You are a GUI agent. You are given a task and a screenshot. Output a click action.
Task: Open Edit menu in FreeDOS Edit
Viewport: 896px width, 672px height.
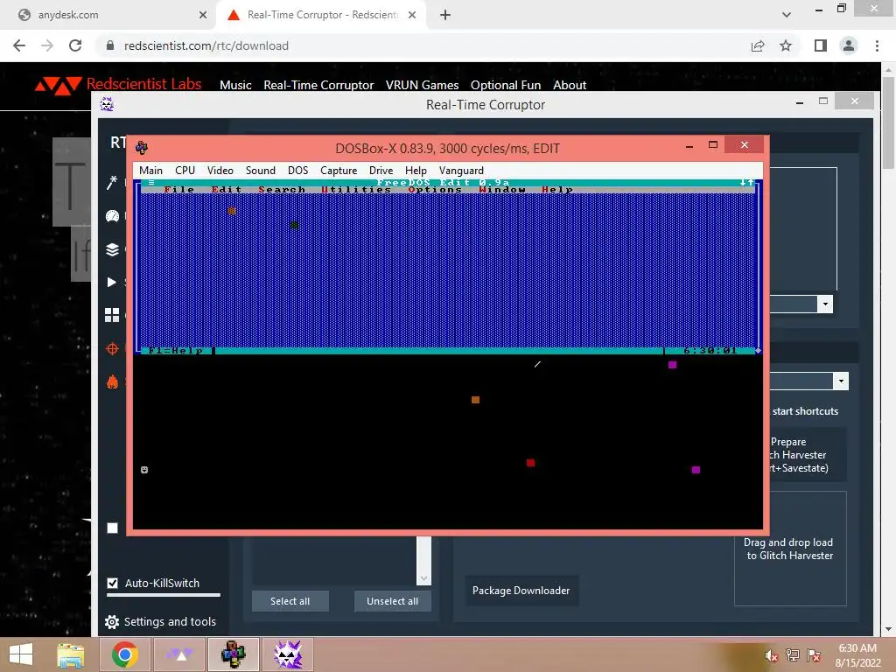tap(227, 190)
